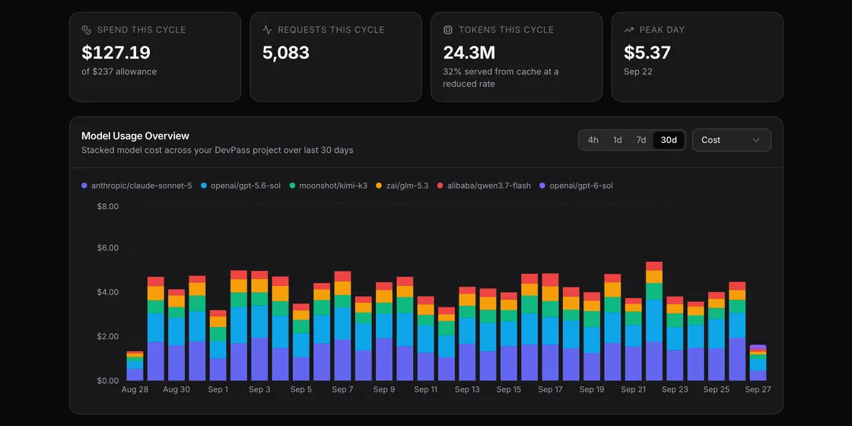The height and width of the screenshot is (426, 852).
Task: Toggle the openai/gpt-6-sol legend entry
Action: point(576,186)
